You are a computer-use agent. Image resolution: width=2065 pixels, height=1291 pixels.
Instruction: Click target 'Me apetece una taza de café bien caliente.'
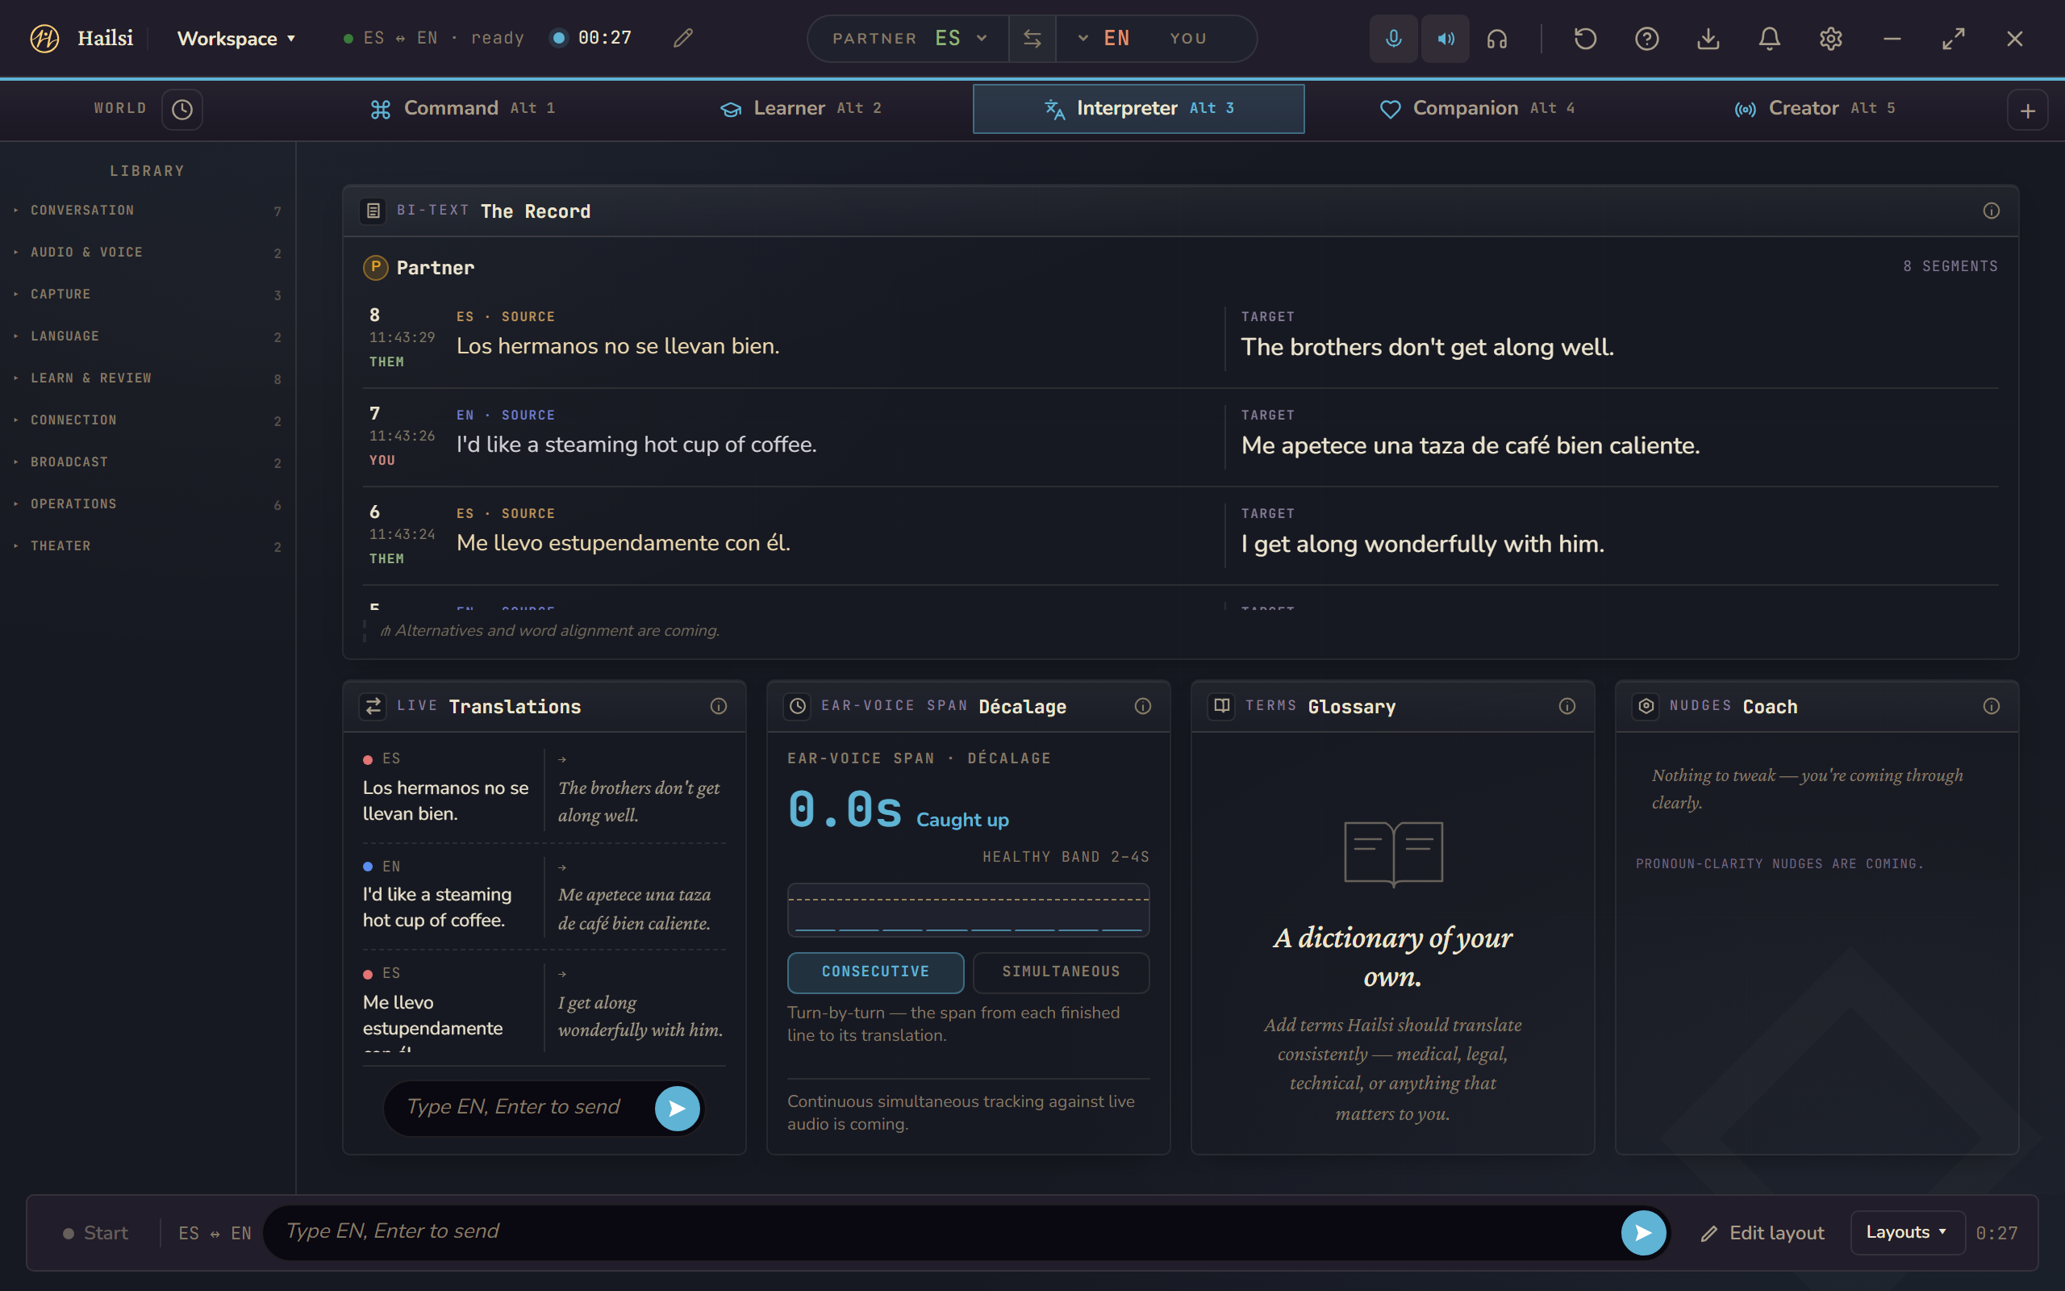click(1471, 445)
